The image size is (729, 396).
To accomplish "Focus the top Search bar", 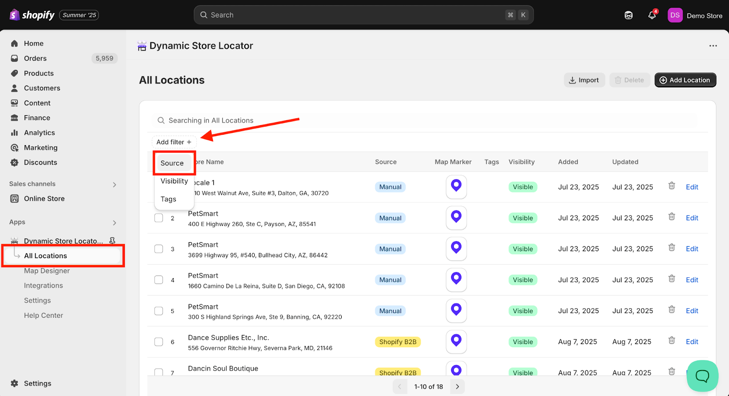I will coord(364,15).
